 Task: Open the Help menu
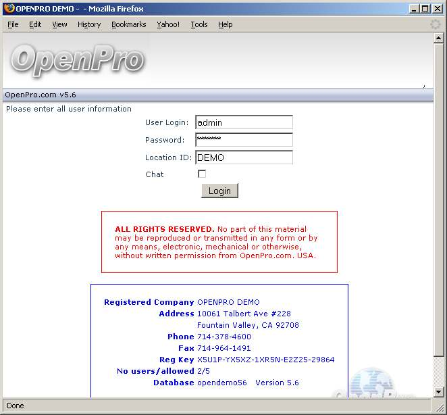pyautogui.click(x=226, y=24)
